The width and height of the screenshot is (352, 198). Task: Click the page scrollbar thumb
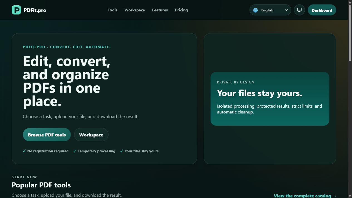coord(350,33)
